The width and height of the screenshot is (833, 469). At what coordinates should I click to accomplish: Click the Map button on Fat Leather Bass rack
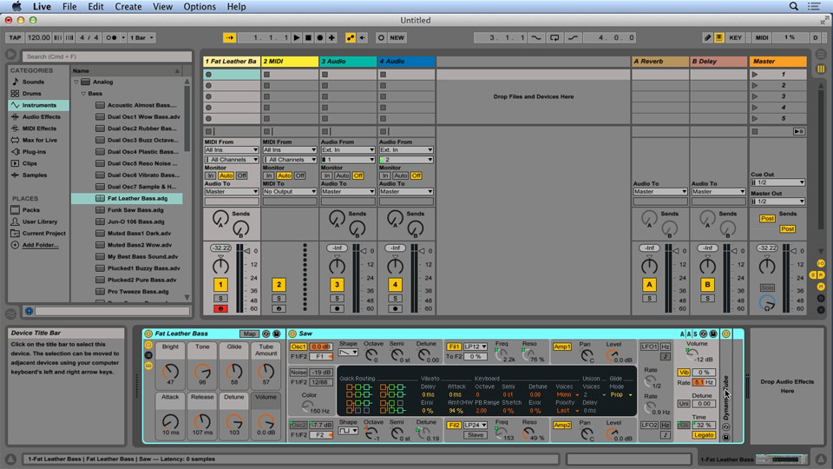click(x=249, y=334)
